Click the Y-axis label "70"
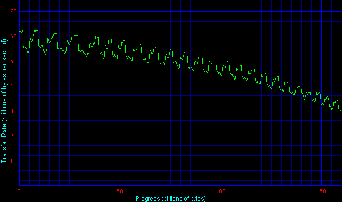 point(12,11)
